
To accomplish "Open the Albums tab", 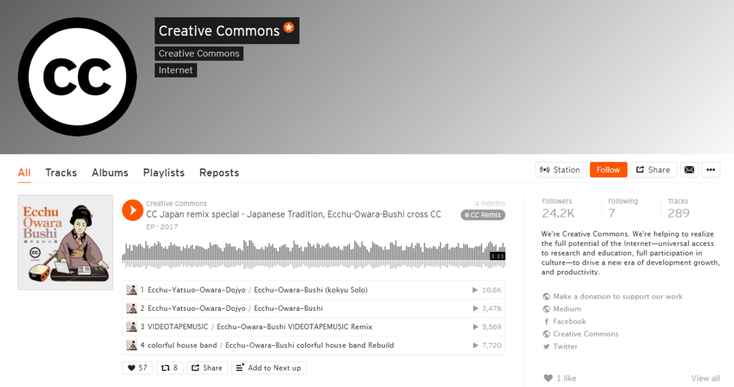I will [x=110, y=173].
